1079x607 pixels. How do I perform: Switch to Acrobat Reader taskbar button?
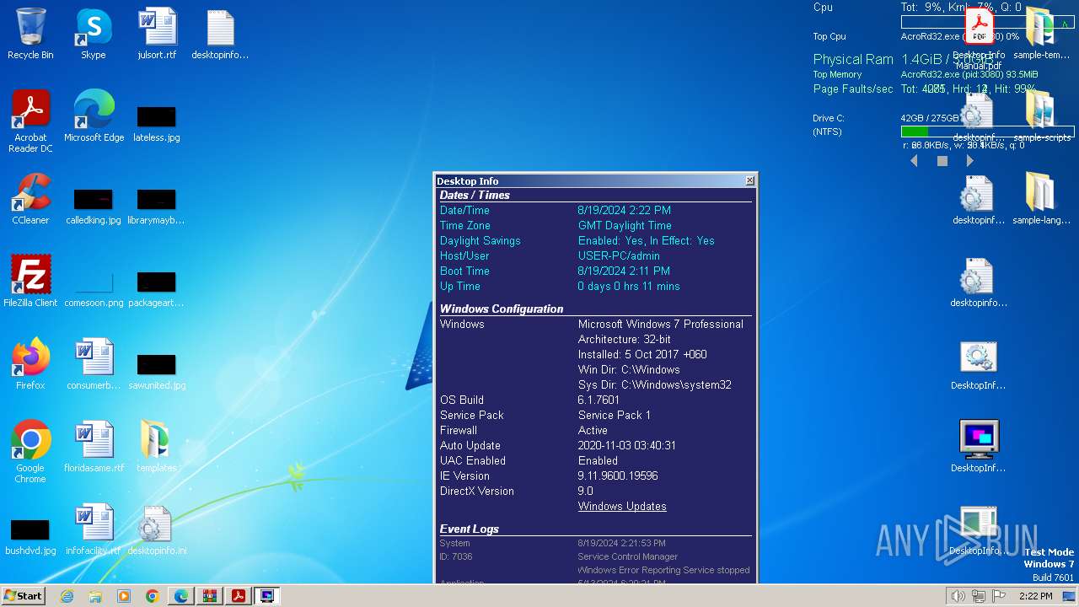239,596
